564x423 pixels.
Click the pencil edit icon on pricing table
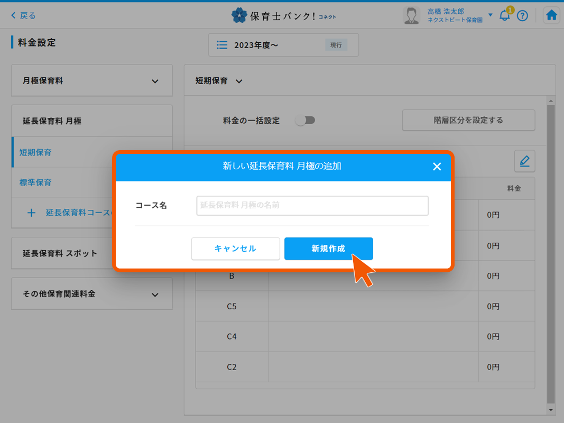coord(524,161)
